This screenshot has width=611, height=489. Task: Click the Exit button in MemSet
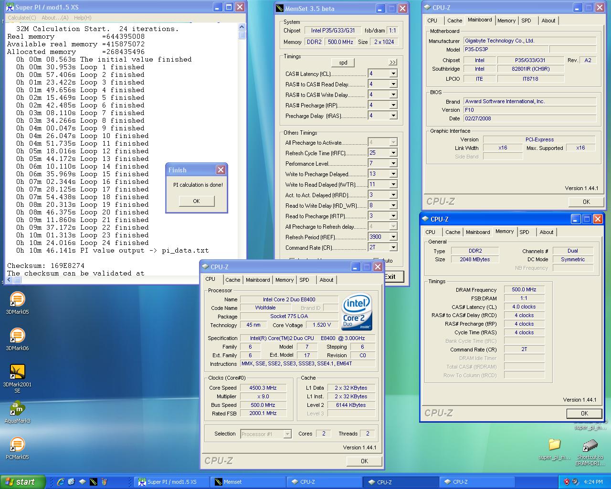[x=393, y=276]
